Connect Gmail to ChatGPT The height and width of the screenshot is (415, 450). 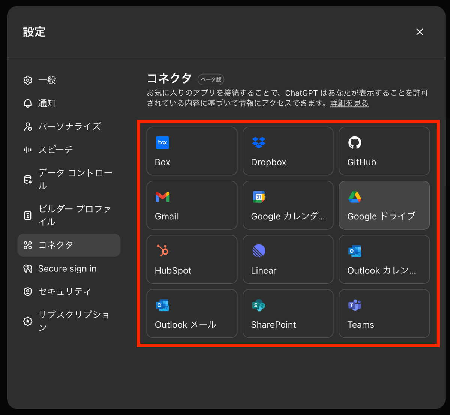pos(192,205)
